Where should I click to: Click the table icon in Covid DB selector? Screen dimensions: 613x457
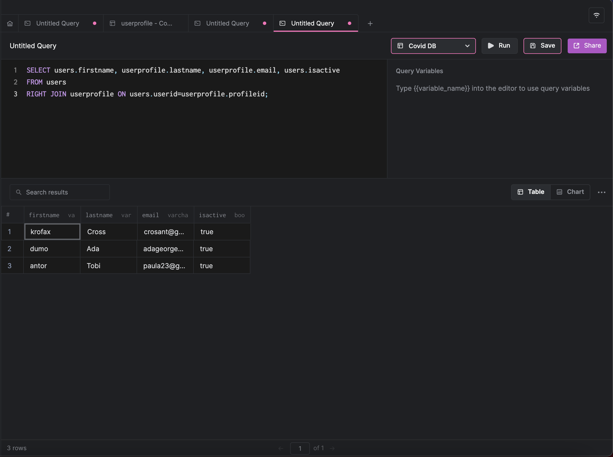pos(400,46)
